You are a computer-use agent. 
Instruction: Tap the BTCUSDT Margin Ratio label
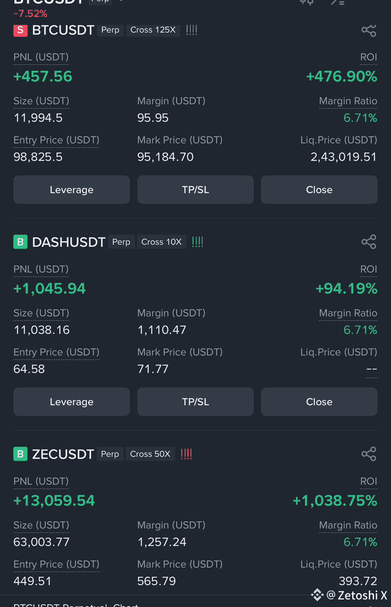click(x=348, y=101)
